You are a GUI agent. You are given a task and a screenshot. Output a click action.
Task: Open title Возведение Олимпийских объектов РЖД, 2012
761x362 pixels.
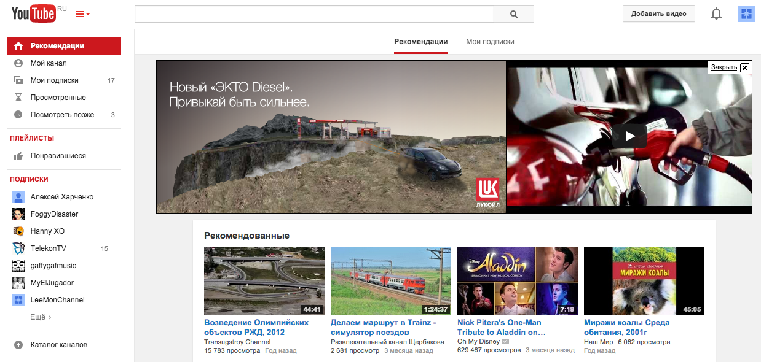[x=256, y=328]
